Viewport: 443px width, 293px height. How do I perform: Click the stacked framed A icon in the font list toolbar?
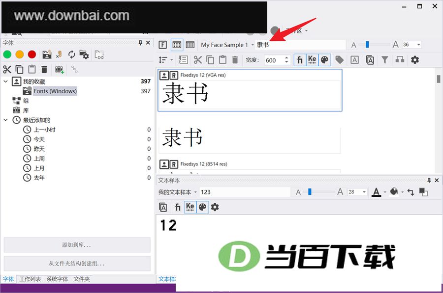370,60
